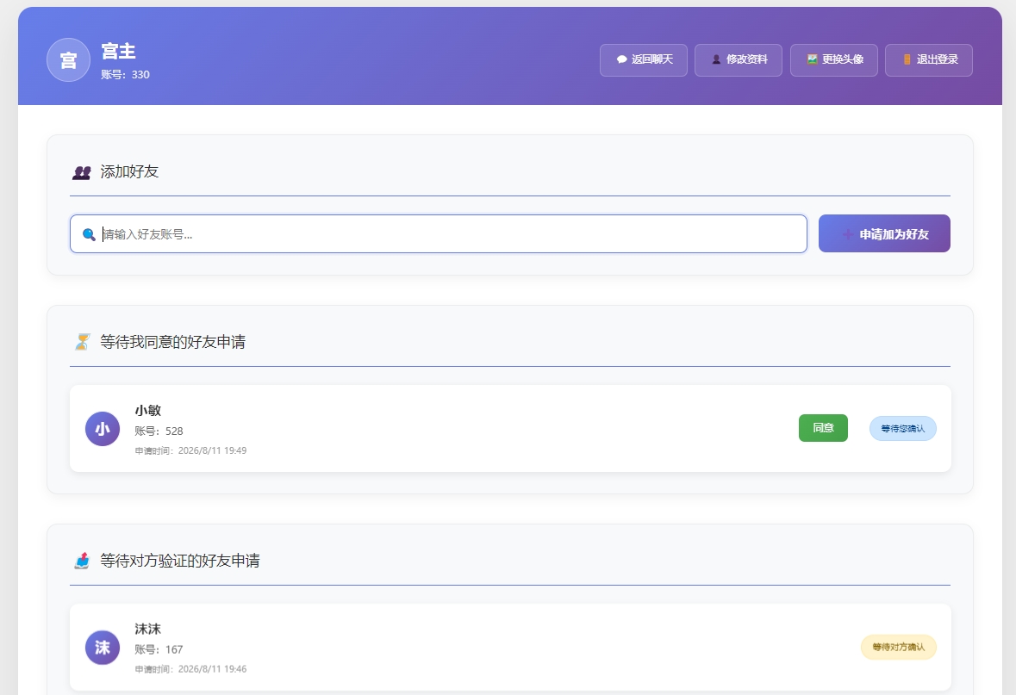
Task: Accept 小敏's request with 同意
Action: tap(823, 428)
